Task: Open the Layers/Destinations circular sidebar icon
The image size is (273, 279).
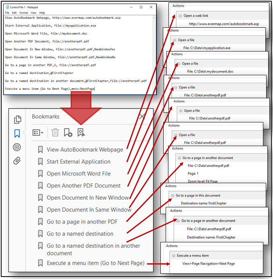Action: [x=17, y=147]
